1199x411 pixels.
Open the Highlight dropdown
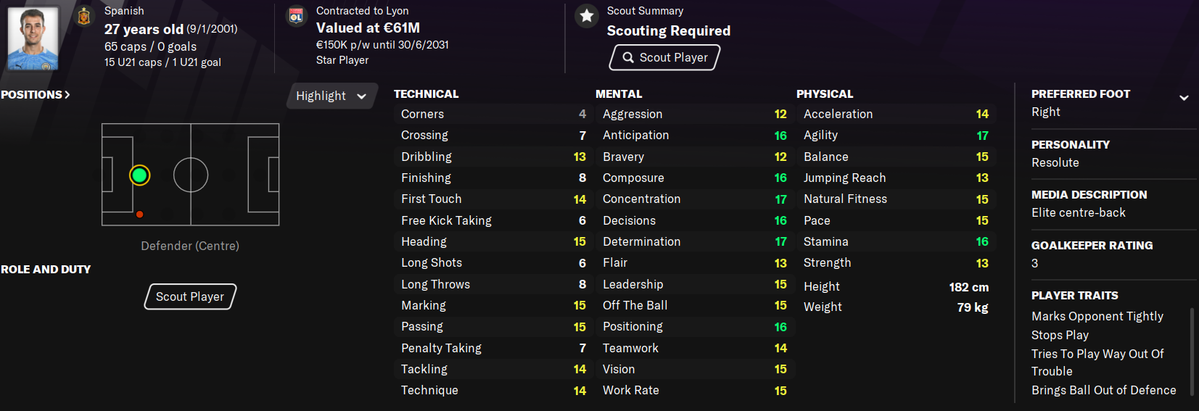tap(331, 96)
